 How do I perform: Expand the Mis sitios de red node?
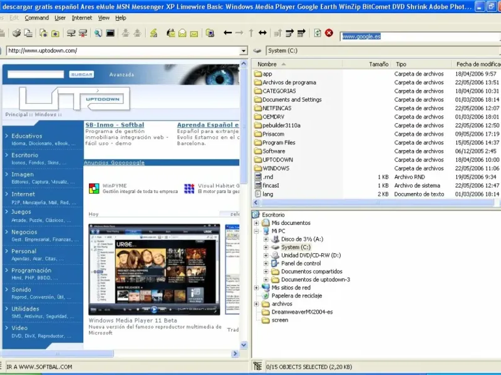coord(256,287)
